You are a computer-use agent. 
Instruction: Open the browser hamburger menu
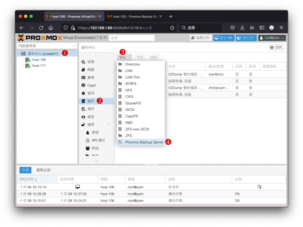click(281, 28)
